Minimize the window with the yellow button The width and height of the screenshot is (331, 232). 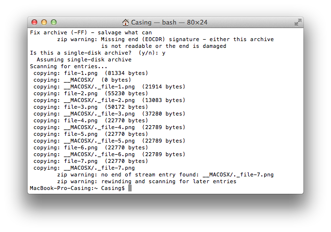[x=44, y=22]
